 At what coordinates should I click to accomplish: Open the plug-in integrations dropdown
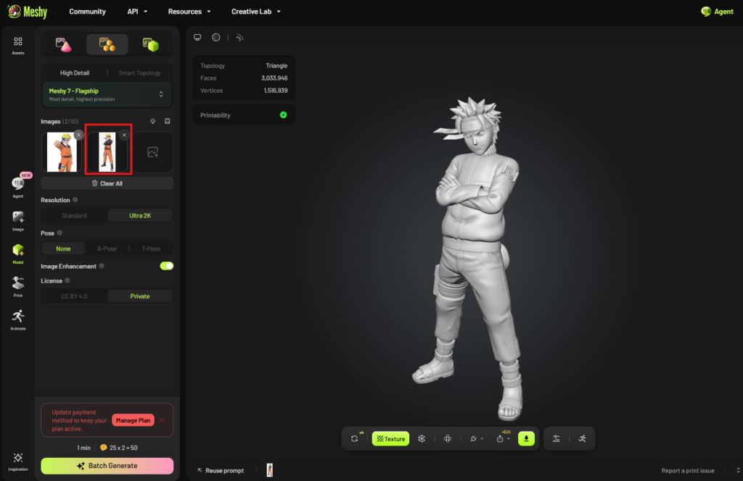point(476,439)
